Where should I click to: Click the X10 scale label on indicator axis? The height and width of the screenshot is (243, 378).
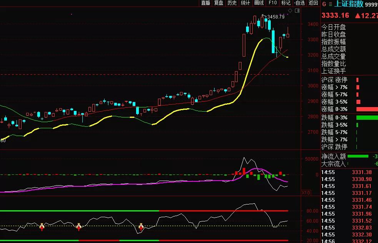306,192
